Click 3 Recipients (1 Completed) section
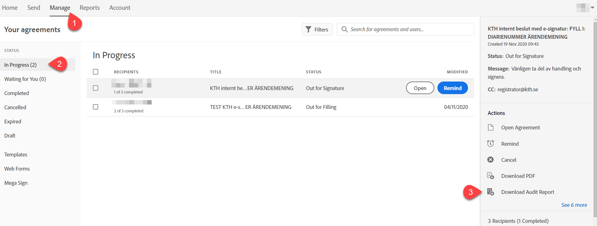 518,221
